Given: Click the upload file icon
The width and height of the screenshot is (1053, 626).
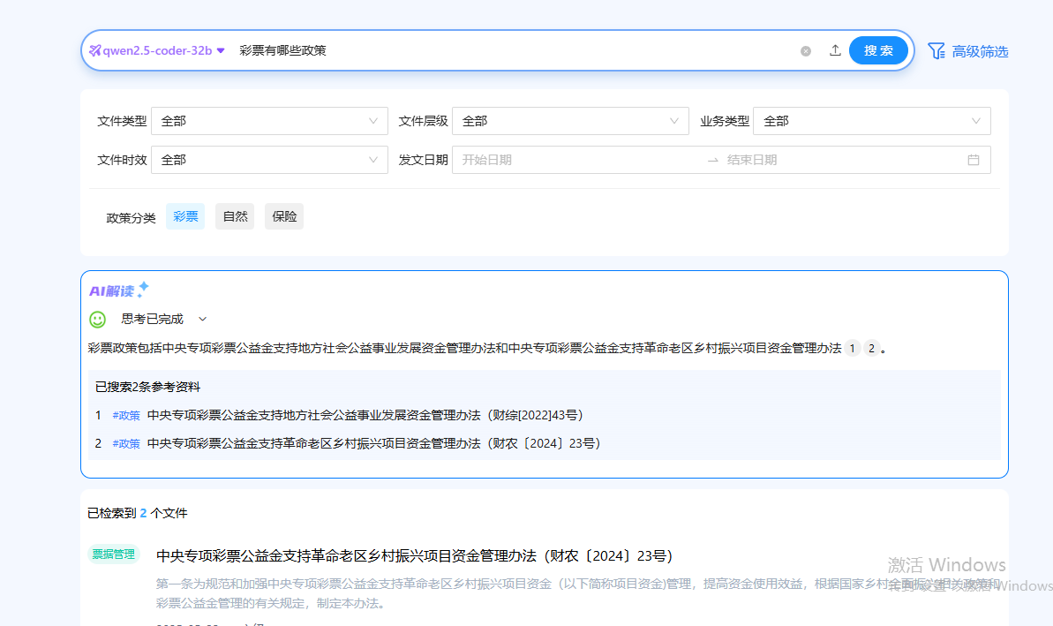Looking at the screenshot, I should click(835, 50).
